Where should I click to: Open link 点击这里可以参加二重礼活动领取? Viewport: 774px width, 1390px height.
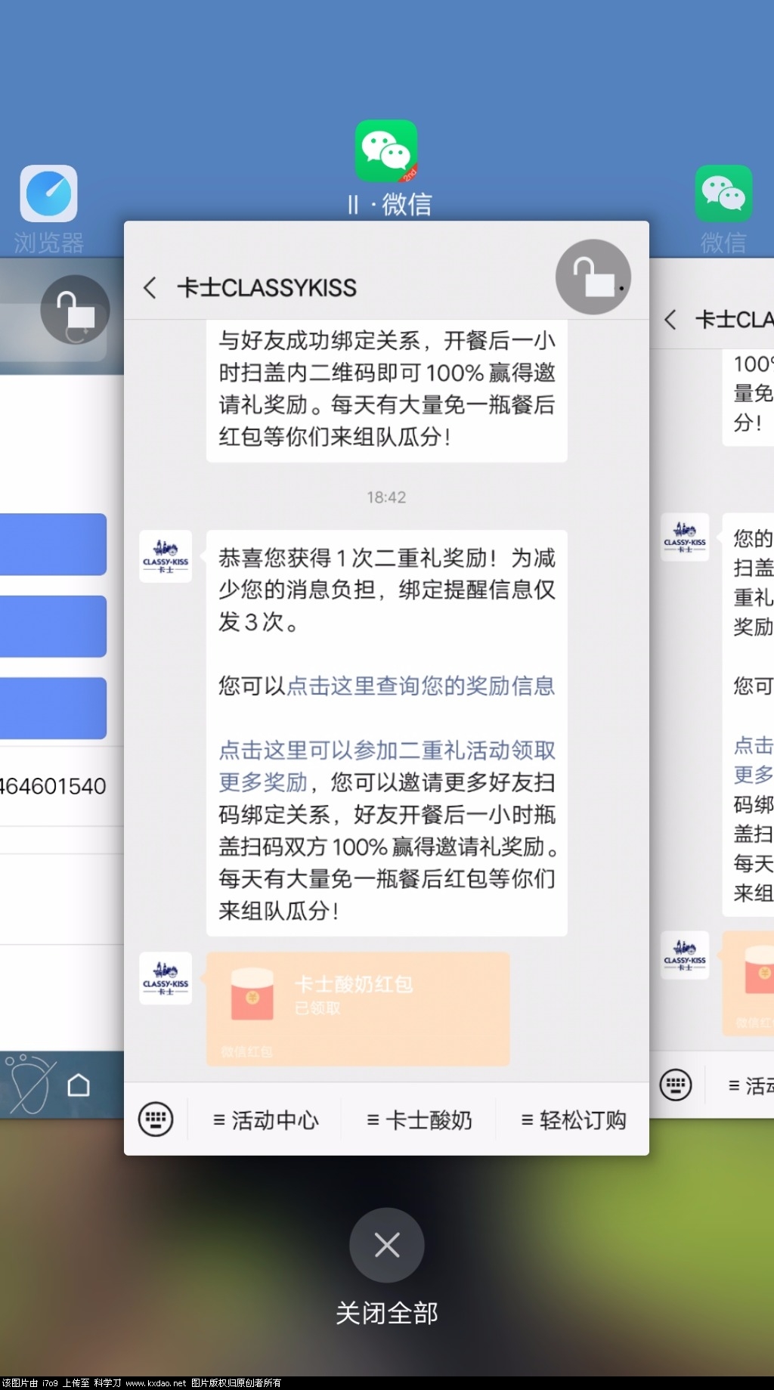(387, 750)
